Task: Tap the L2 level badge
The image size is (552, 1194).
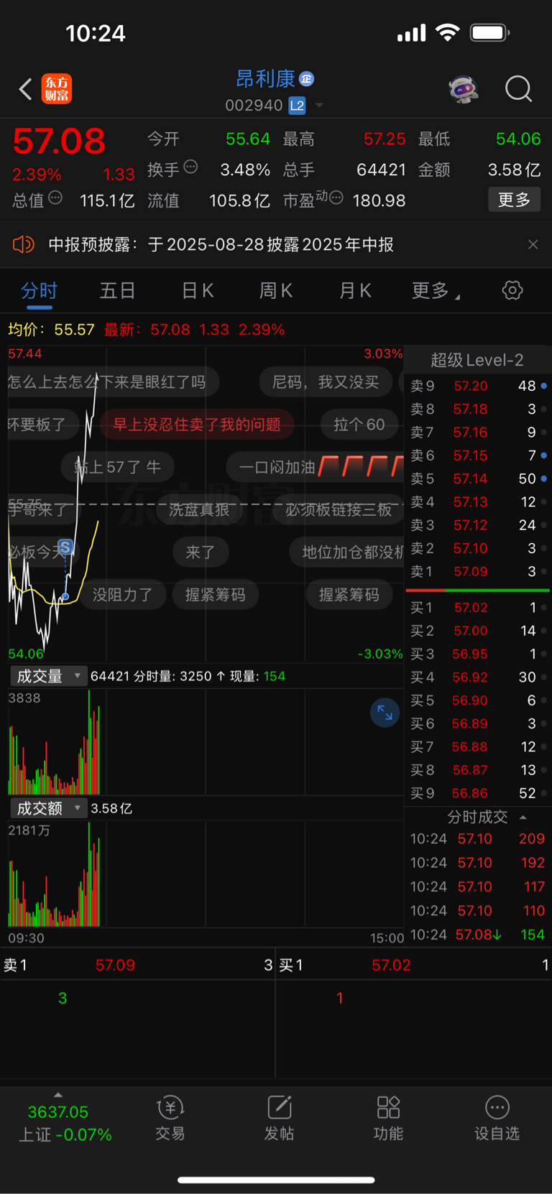Action: (297, 106)
